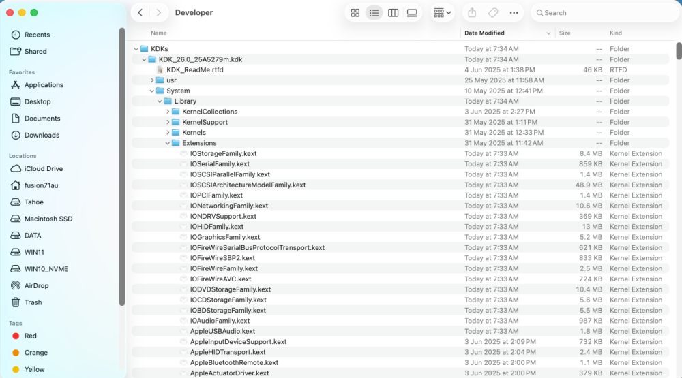Image resolution: width=682 pixels, height=378 pixels.
Task: Collapse the KDK_26.0_25A5279m.kdk folder
Action: pyautogui.click(x=144, y=59)
